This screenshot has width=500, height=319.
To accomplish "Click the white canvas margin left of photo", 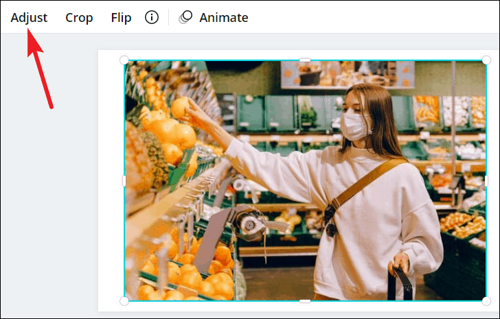I will (x=111, y=180).
